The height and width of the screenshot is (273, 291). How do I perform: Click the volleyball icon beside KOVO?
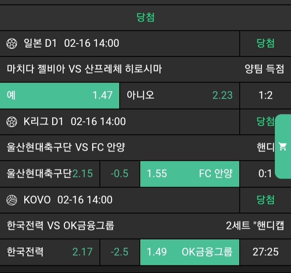(12, 200)
